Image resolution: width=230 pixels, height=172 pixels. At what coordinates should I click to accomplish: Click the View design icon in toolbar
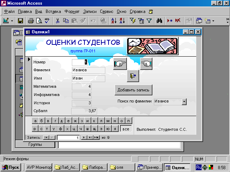(x=6, y=21)
